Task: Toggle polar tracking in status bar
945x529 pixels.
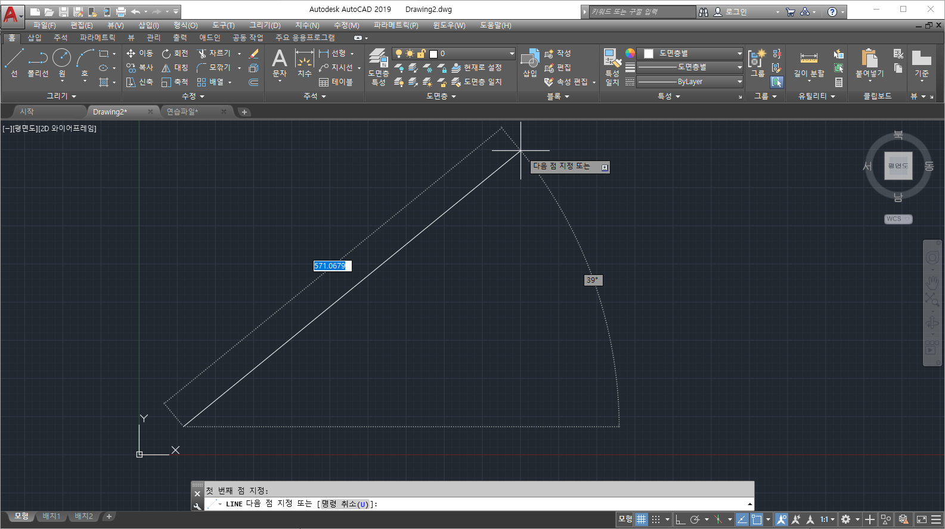Action: (x=695, y=519)
